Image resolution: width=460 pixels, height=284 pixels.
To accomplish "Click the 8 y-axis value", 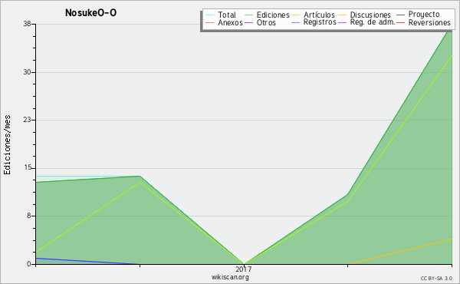I will 29,216.
